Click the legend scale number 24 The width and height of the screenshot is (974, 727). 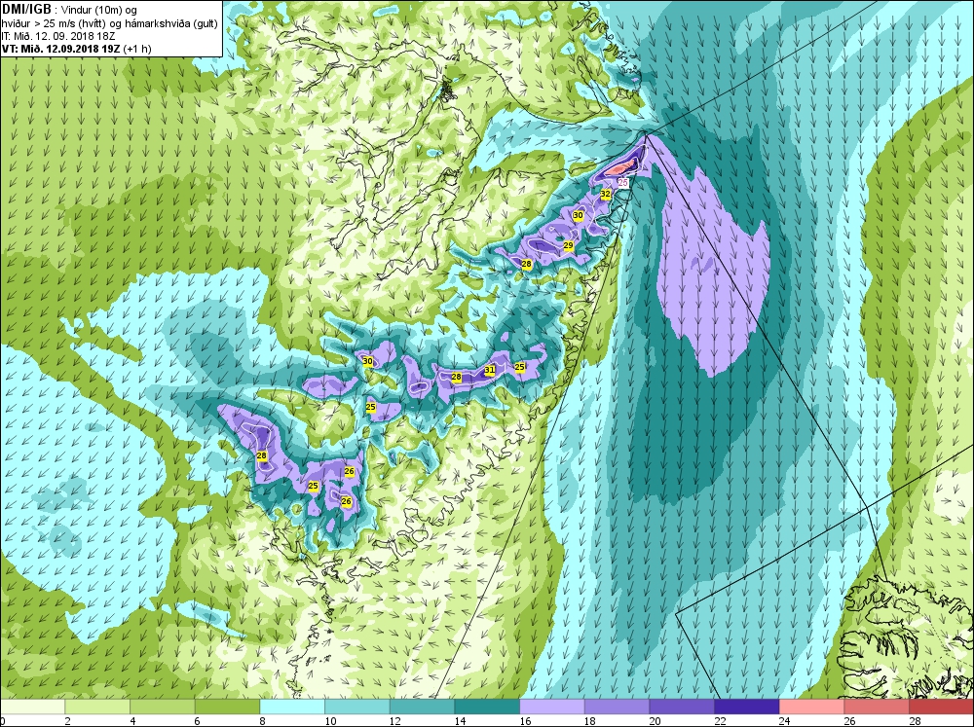784,721
